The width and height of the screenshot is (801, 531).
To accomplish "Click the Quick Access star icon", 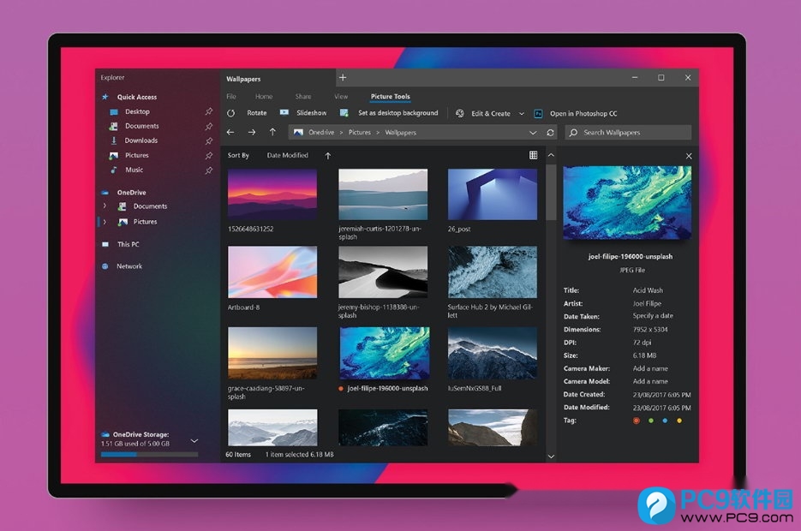I will [105, 97].
